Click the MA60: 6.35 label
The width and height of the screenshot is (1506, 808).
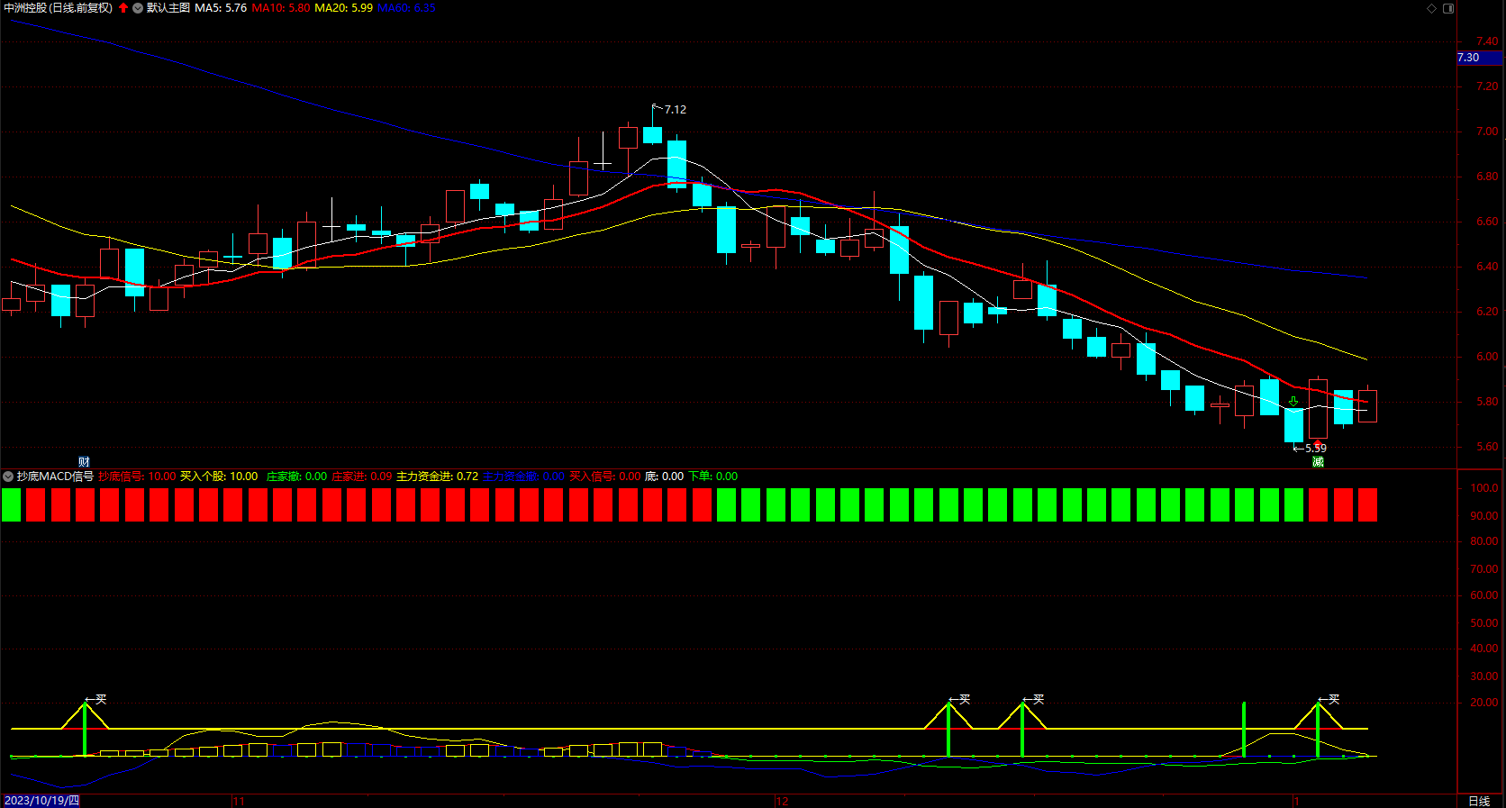(x=406, y=8)
